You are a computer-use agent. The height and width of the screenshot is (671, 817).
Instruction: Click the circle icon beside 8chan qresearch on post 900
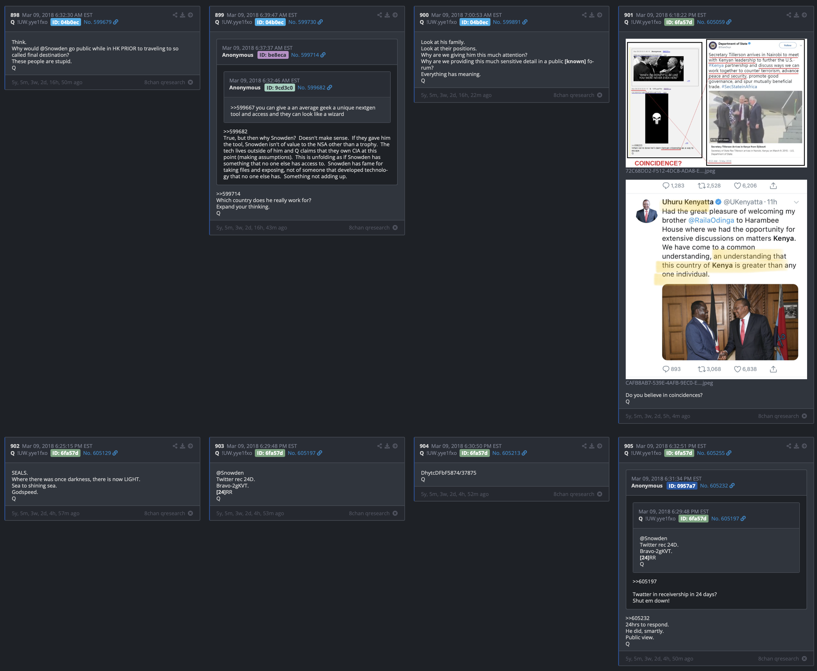(599, 95)
